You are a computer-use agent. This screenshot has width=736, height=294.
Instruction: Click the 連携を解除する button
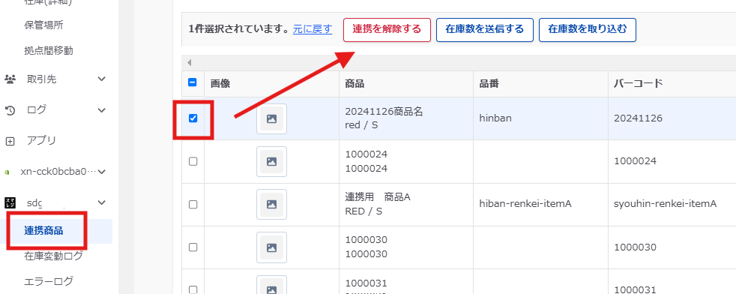pyautogui.click(x=387, y=30)
